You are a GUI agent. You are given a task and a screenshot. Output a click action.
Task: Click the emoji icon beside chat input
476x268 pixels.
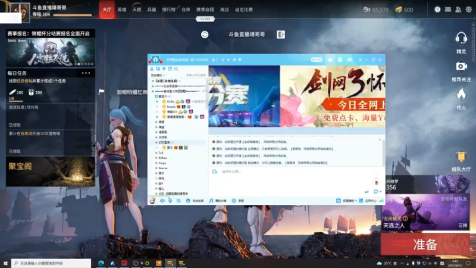coord(215,172)
